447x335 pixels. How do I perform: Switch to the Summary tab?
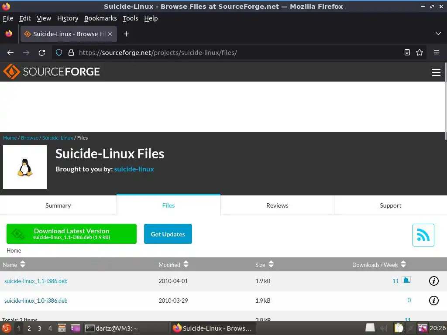coord(58,205)
